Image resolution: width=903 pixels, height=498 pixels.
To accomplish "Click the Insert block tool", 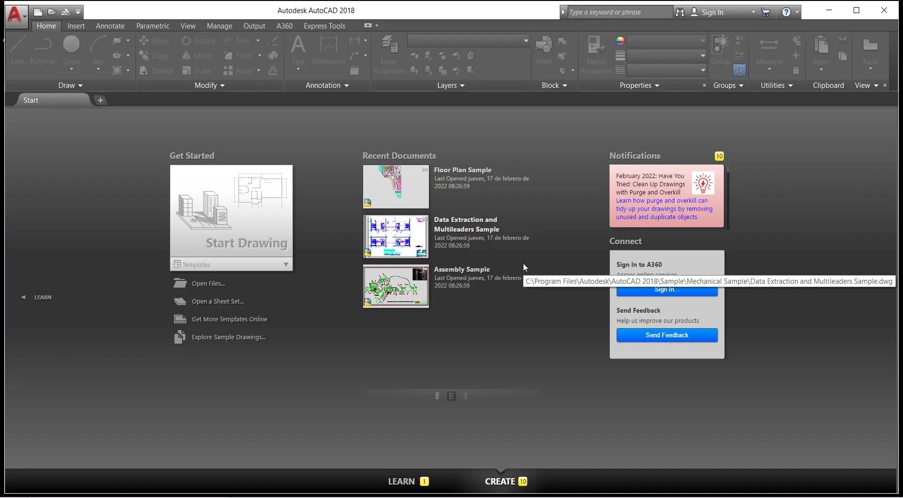I will click(544, 51).
